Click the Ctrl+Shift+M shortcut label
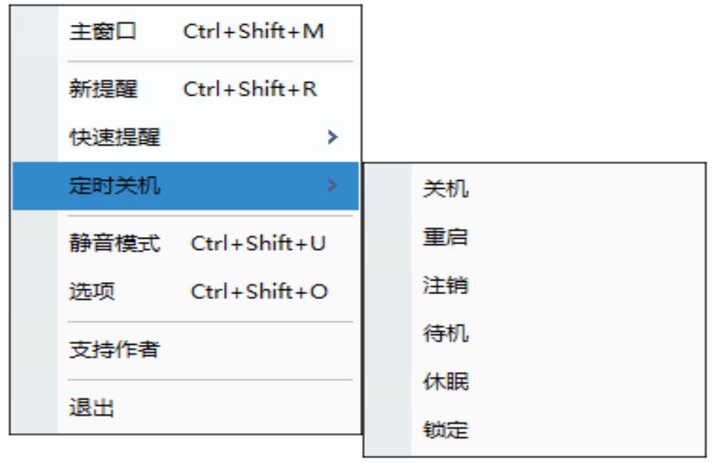The width and height of the screenshot is (713, 463). tap(254, 32)
